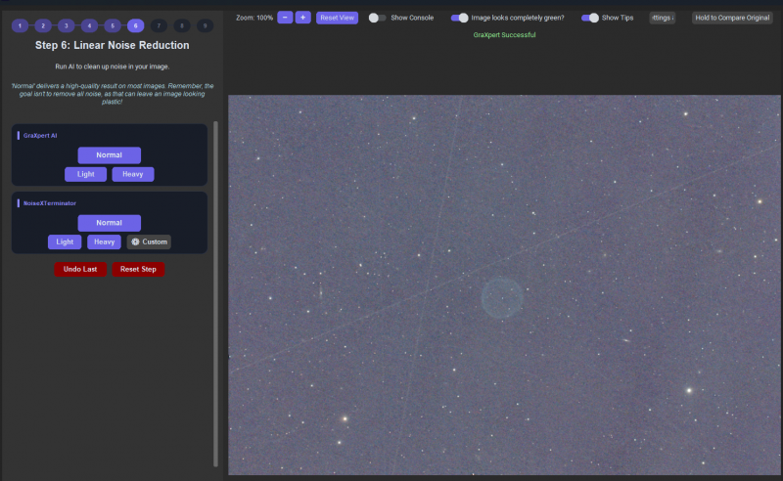Apply GraXpert AI Heavy denoise
This screenshot has width=783, height=481.
click(133, 174)
